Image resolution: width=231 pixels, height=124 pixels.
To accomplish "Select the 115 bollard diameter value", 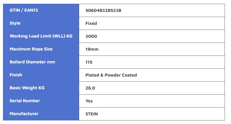I will point(89,62).
